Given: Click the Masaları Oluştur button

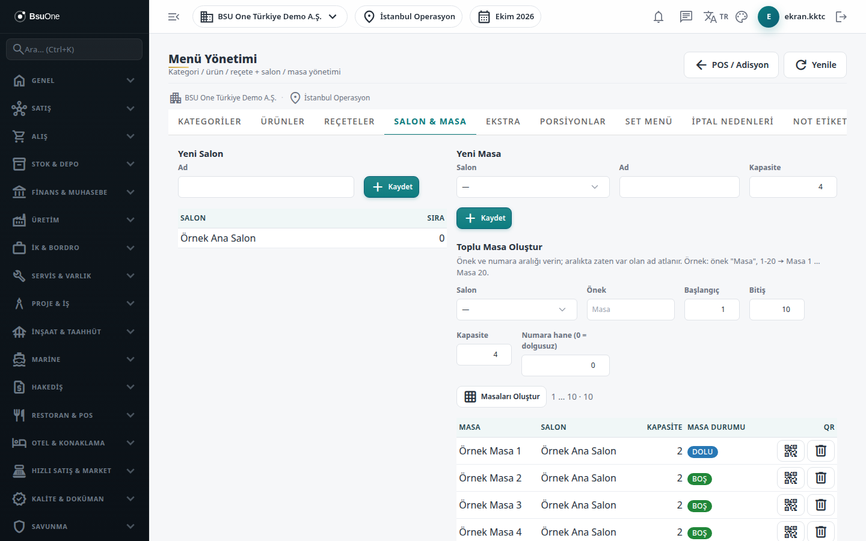Looking at the screenshot, I should [502, 397].
